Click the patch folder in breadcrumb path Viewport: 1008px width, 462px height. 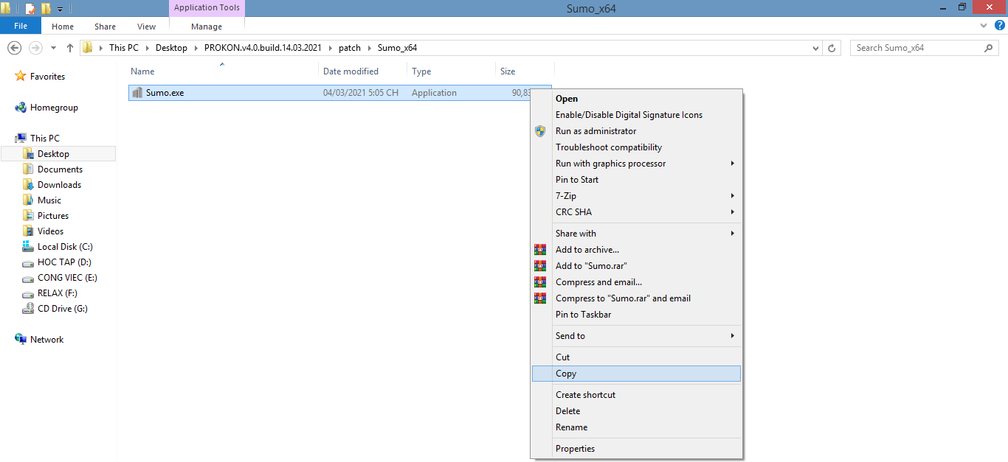coord(350,48)
